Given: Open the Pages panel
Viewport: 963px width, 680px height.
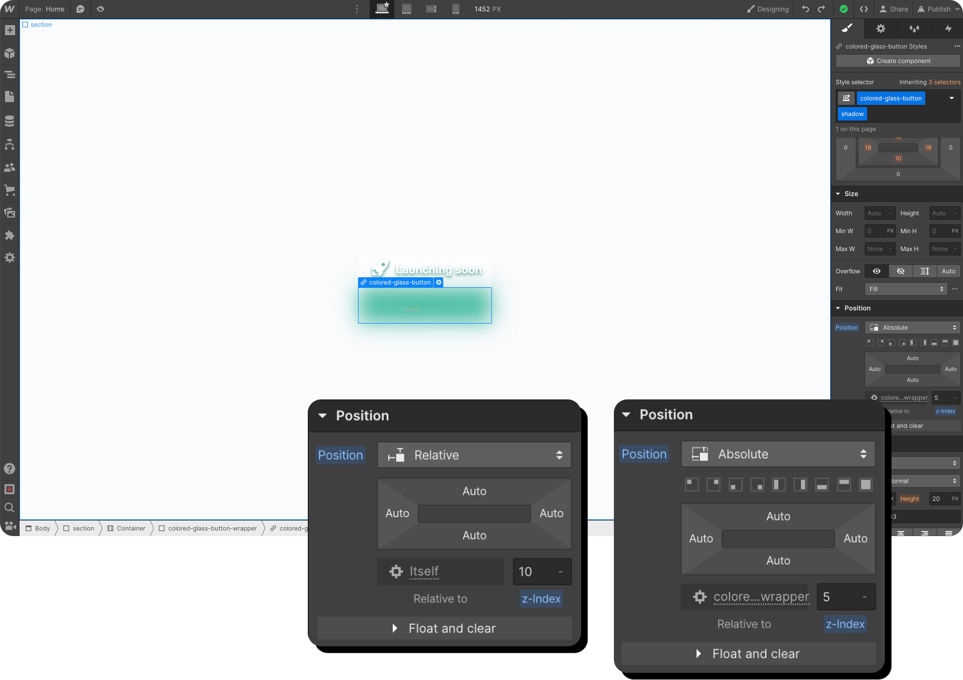Looking at the screenshot, I should point(9,97).
